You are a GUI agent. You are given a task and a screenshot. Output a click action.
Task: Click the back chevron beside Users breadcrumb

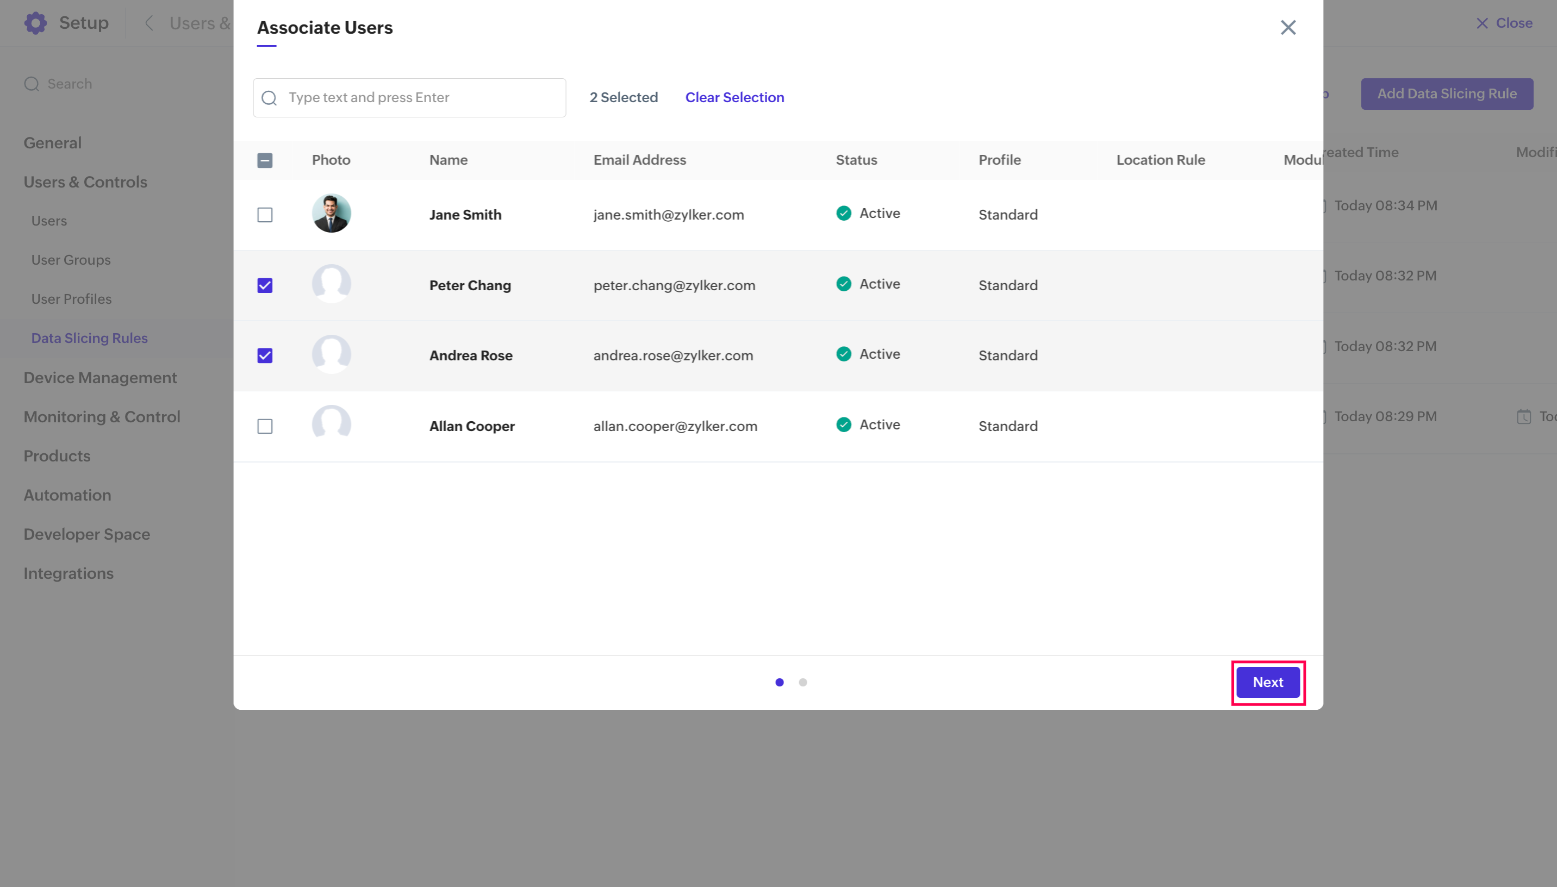point(148,23)
